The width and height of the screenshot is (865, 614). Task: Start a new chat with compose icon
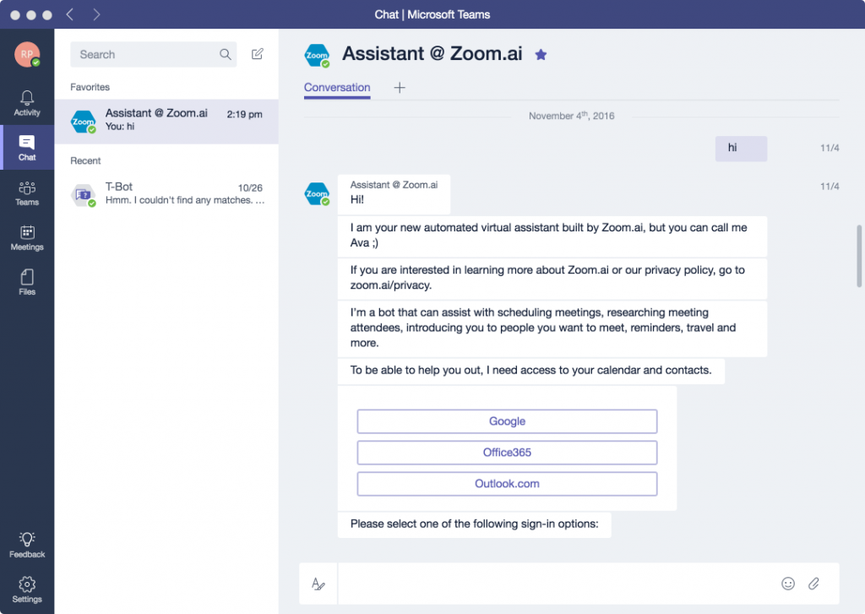point(258,54)
